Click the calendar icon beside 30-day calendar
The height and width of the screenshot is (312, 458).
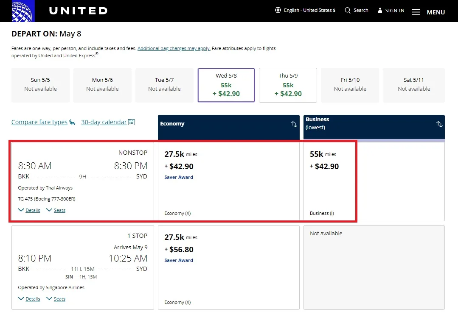tap(132, 122)
